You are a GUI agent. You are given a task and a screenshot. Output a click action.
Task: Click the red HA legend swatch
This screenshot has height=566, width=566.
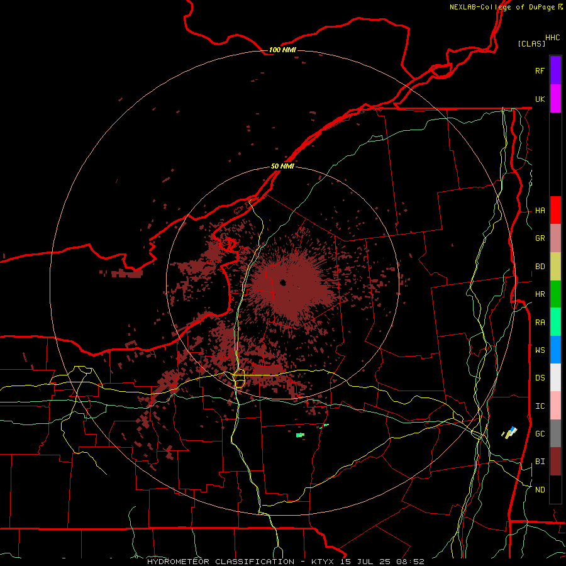555,210
